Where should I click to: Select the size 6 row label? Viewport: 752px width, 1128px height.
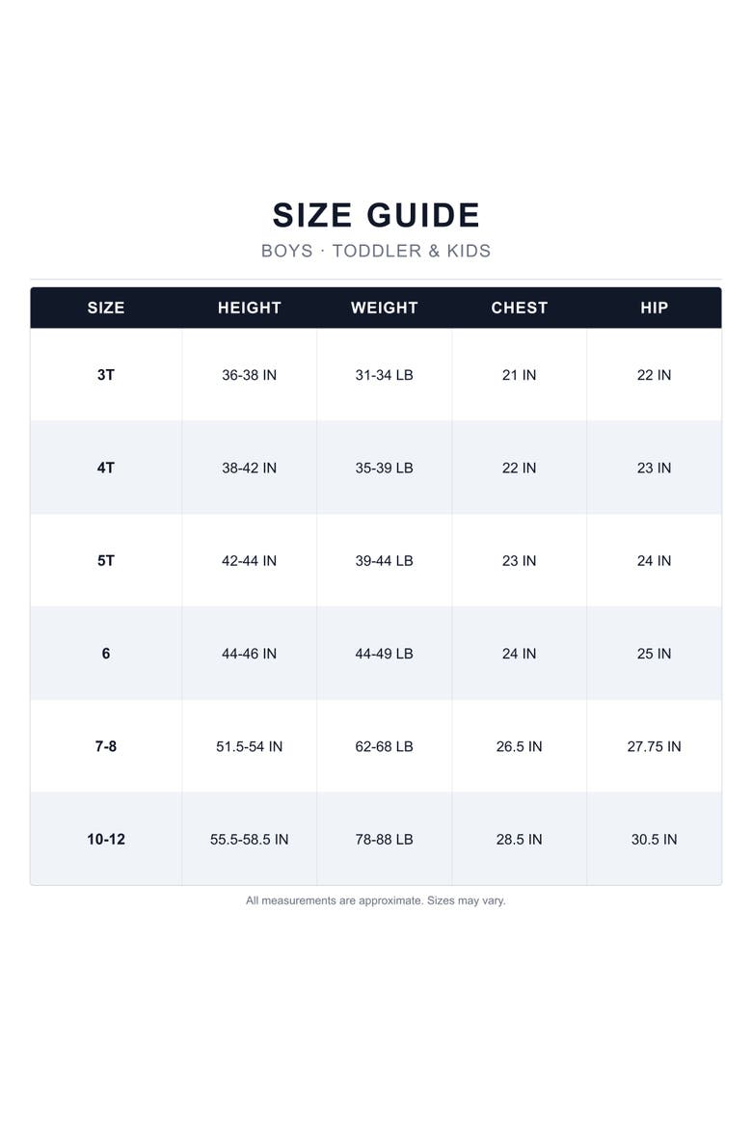click(x=106, y=654)
